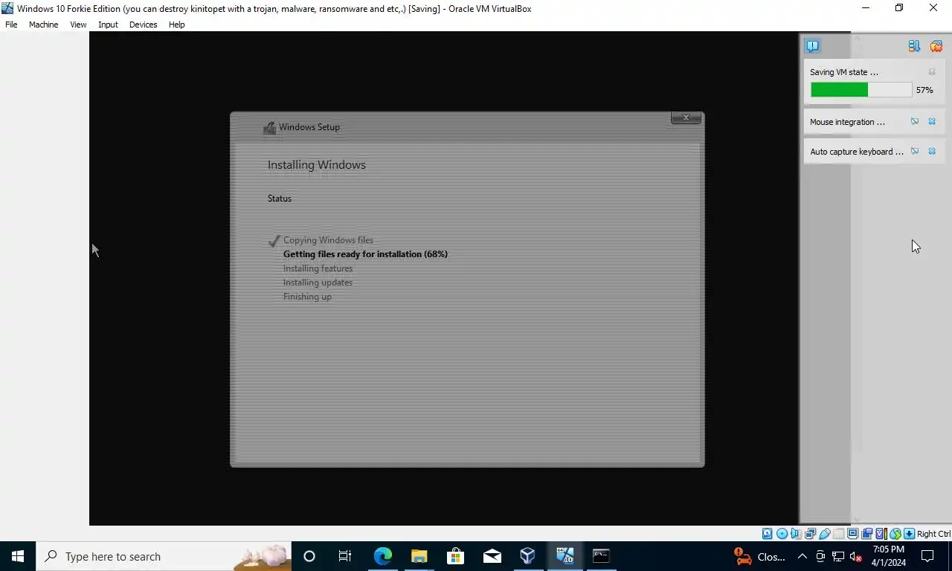Image resolution: width=952 pixels, height=571 pixels.
Task: Open the Windows Start menu
Action: [18, 556]
